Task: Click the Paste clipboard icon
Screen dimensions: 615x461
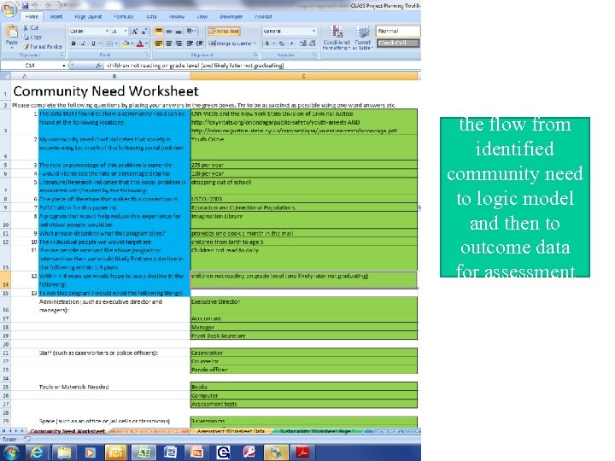Action: (x=12, y=32)
